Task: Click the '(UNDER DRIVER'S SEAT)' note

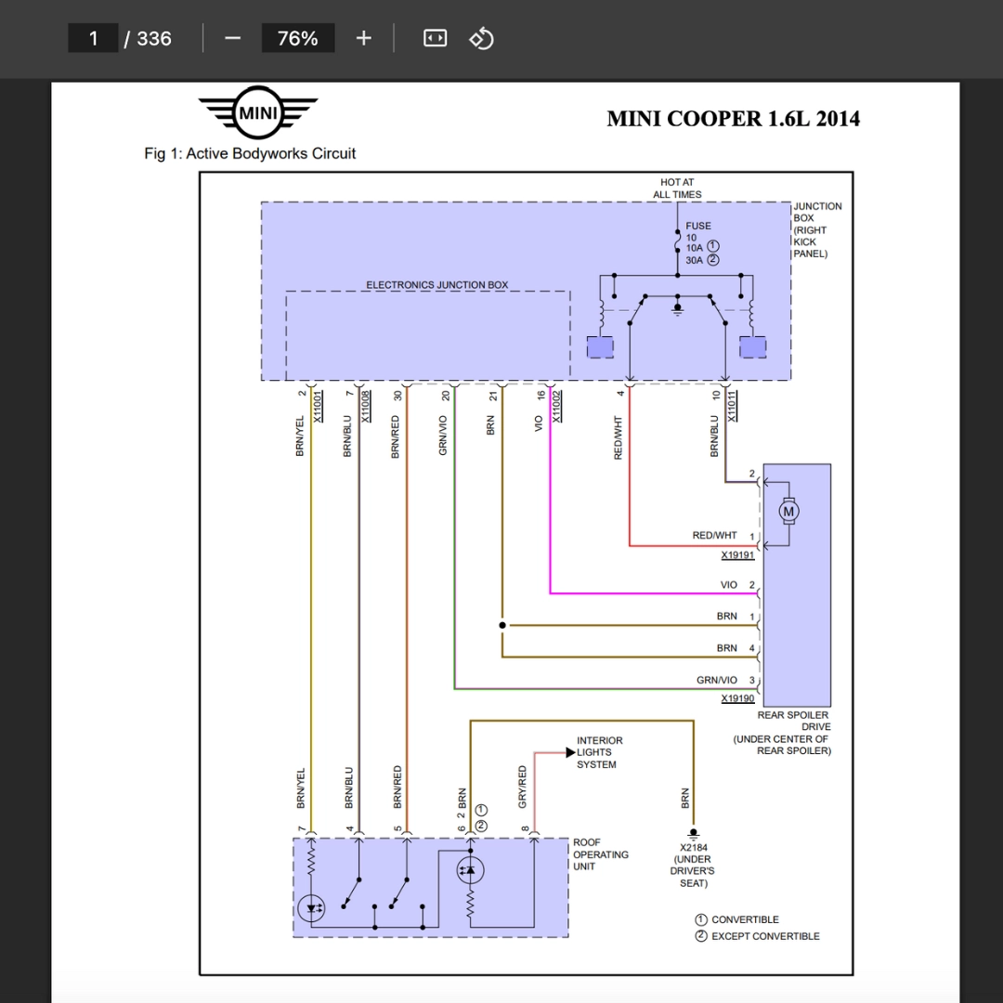Action: click(x=693, y=871)
